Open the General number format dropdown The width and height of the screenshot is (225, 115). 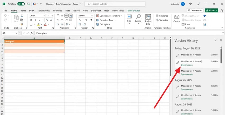(92, 16)
